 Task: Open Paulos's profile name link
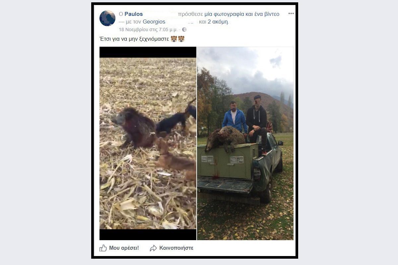[x=134, y=14]
